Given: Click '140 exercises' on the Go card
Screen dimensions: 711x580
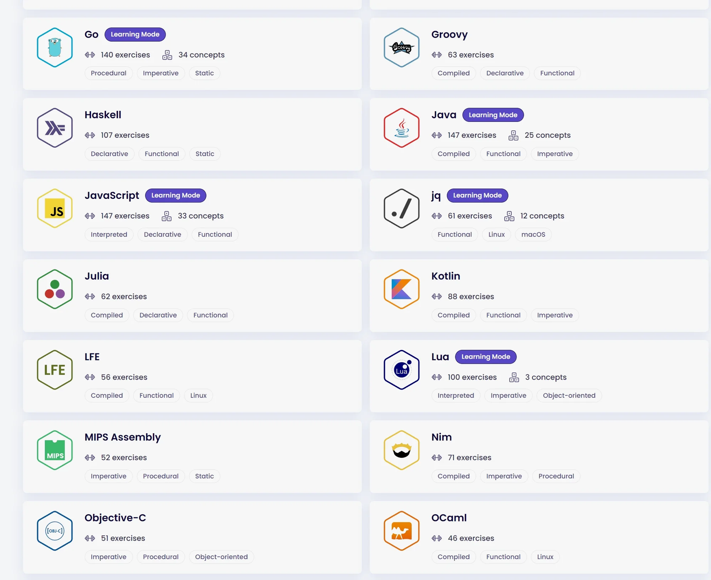Looking at the screenshot, I should [125, 55].
